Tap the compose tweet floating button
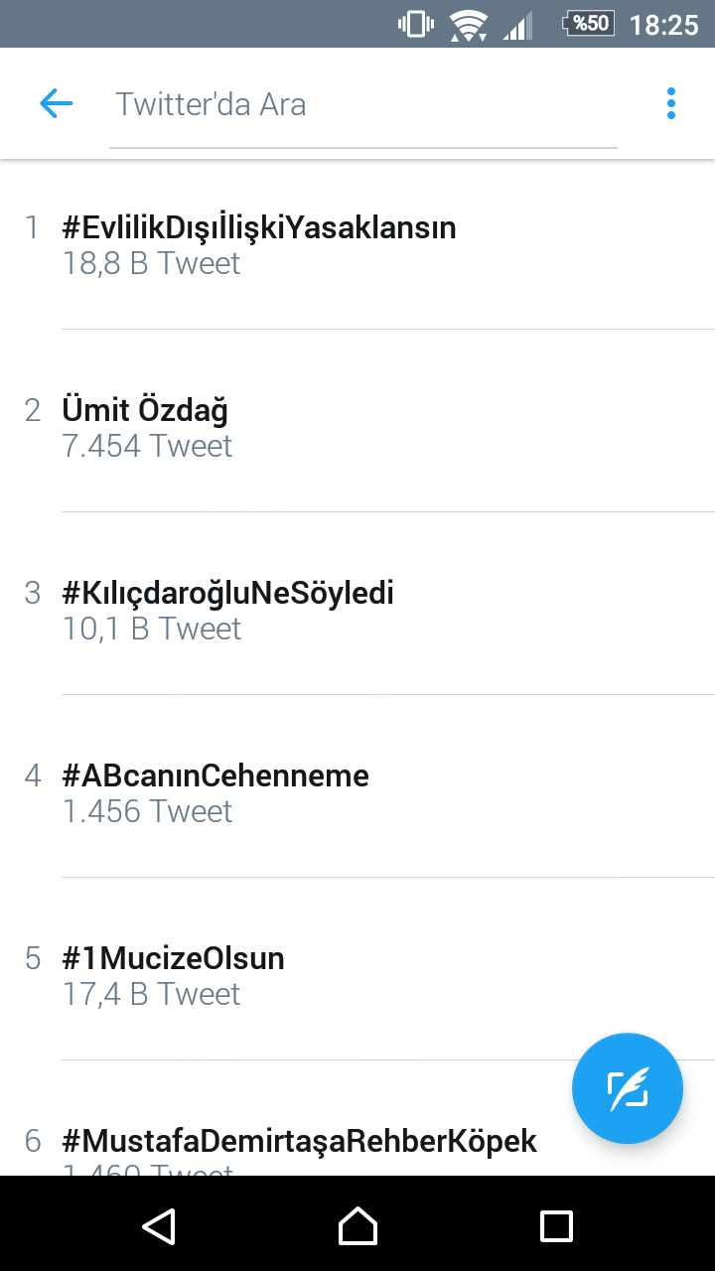 (628, 1088)
